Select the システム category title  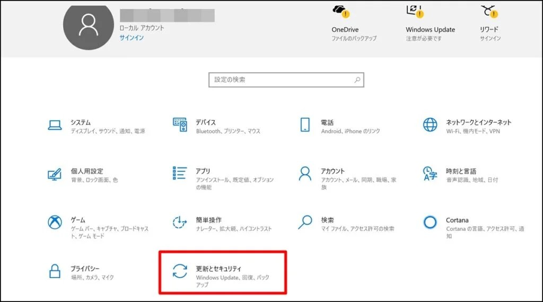click(x=81, y=122)
